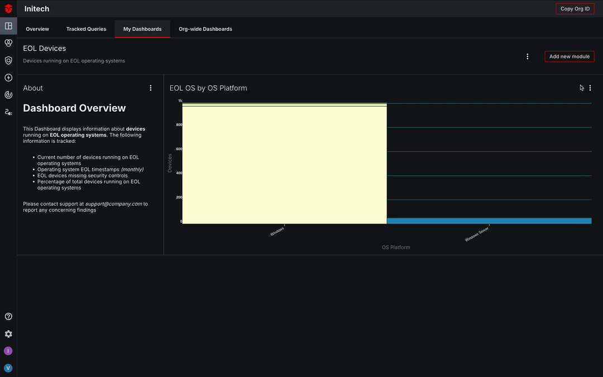Click the 400 y-axis tick label
Screen dimensions: 603x377
click(x=179, y=173)
